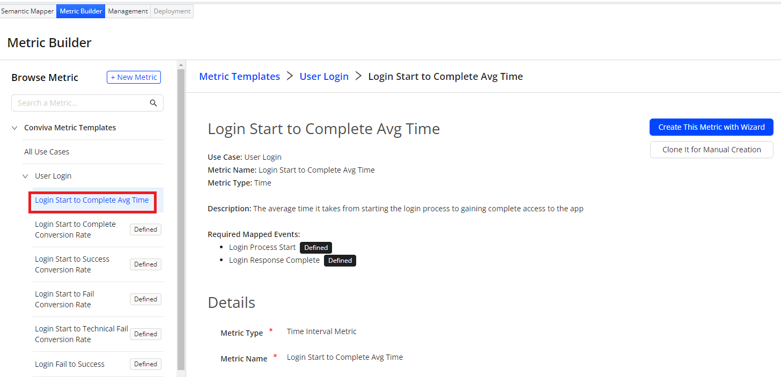Click Clone It for Manual Creation

point(711,150)
